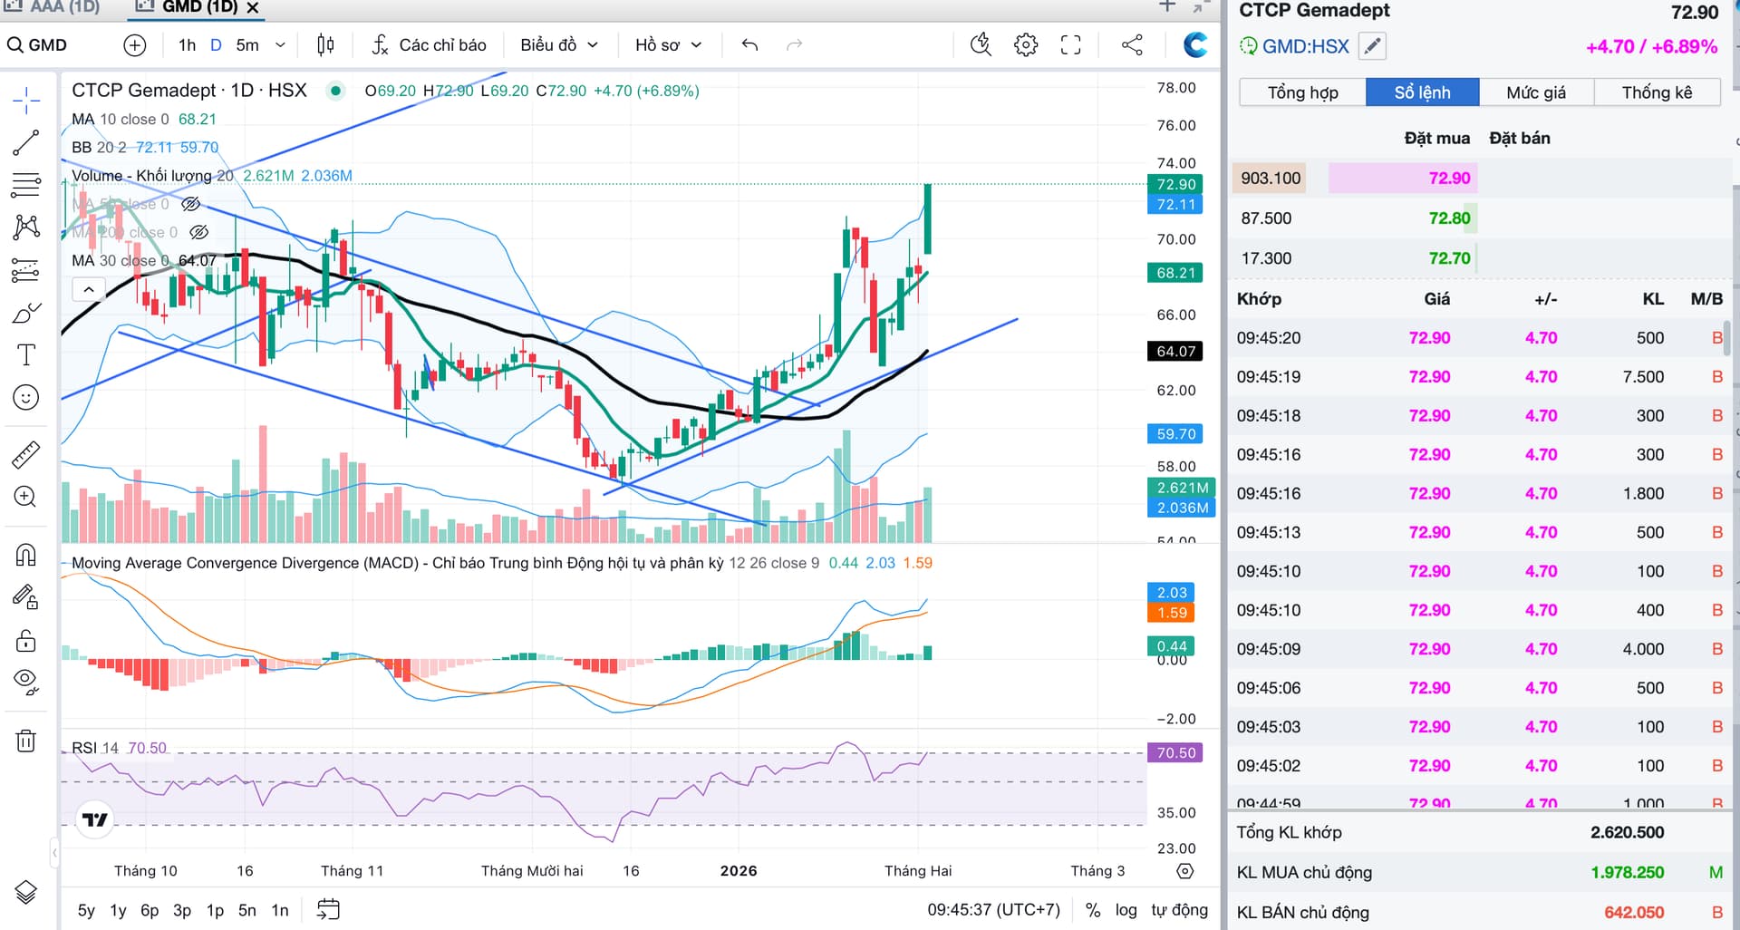Open the Biểu đồ dropdown

[559, 45]
